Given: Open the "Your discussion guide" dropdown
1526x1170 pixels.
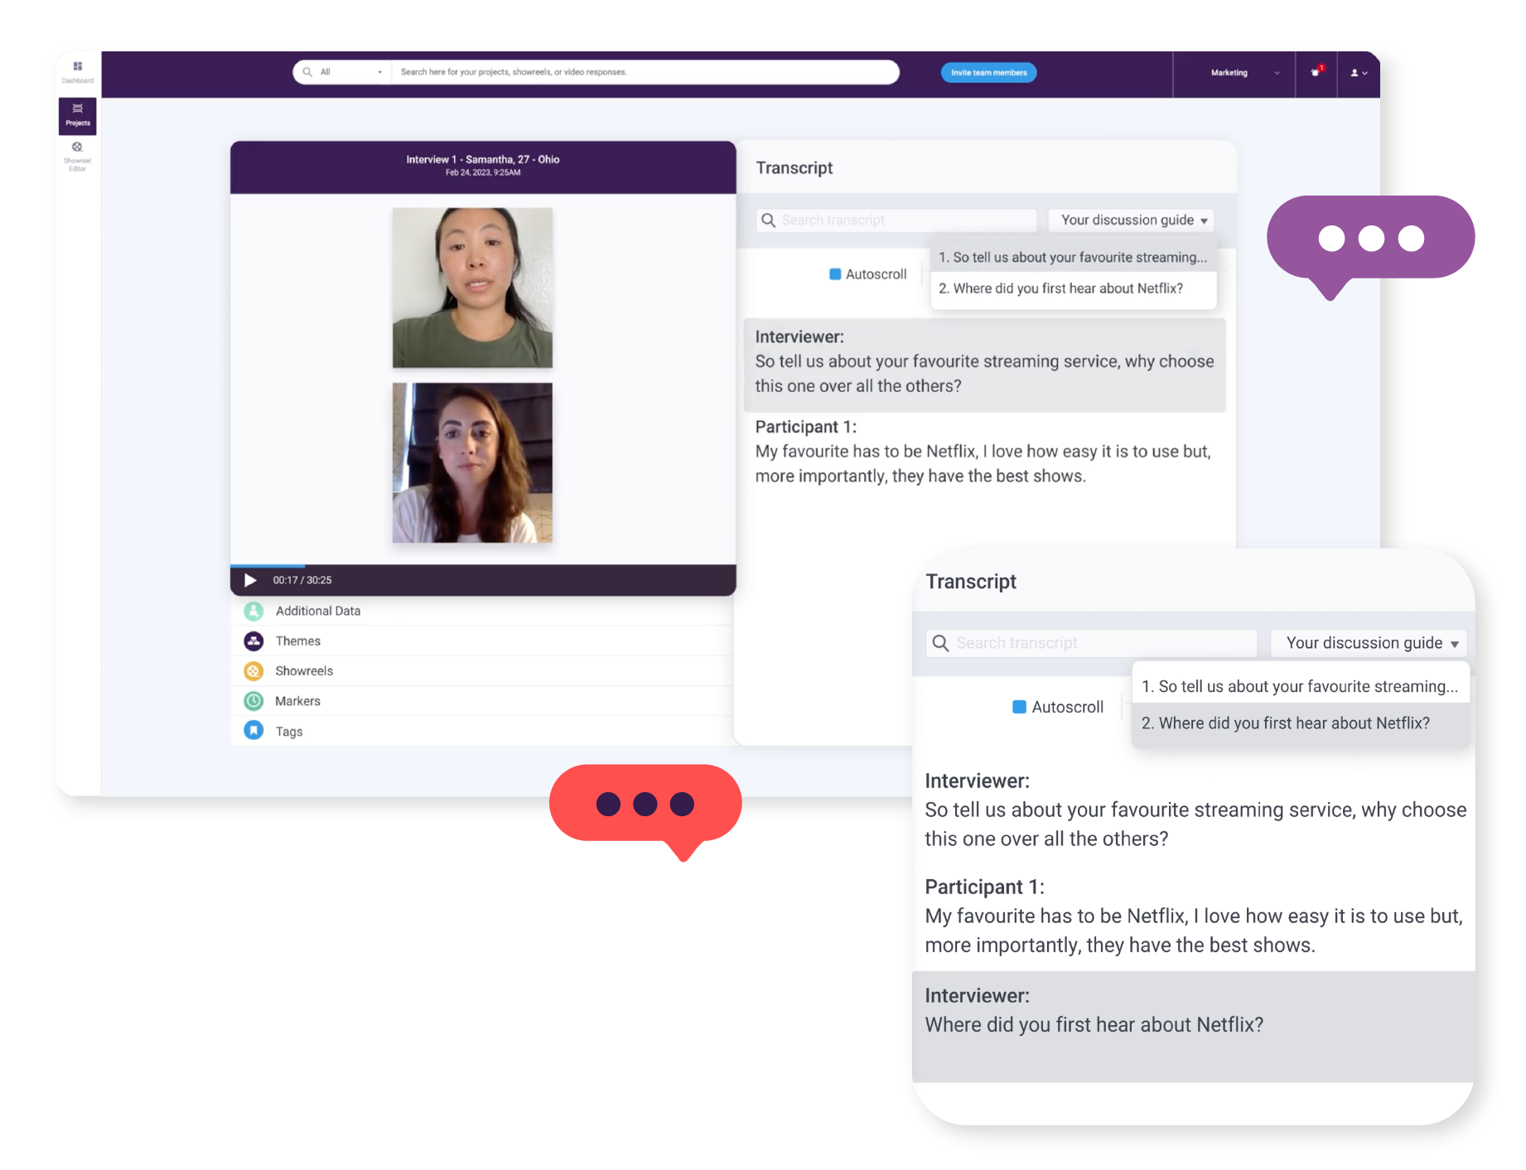Looking at the screenshot, I should coord(1131,220).
